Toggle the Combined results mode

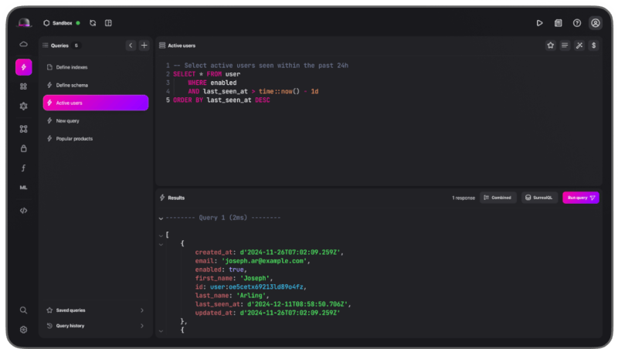point(498,198)
